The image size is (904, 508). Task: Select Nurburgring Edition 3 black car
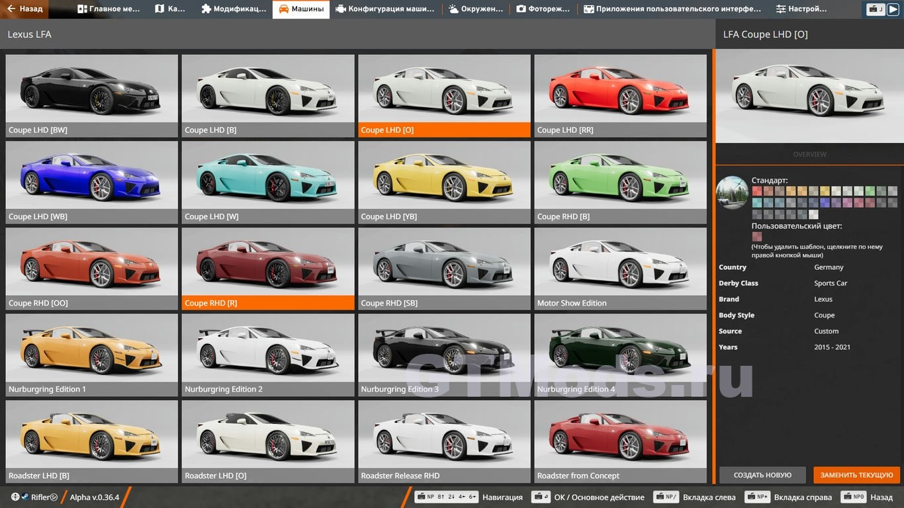(444, 355)
